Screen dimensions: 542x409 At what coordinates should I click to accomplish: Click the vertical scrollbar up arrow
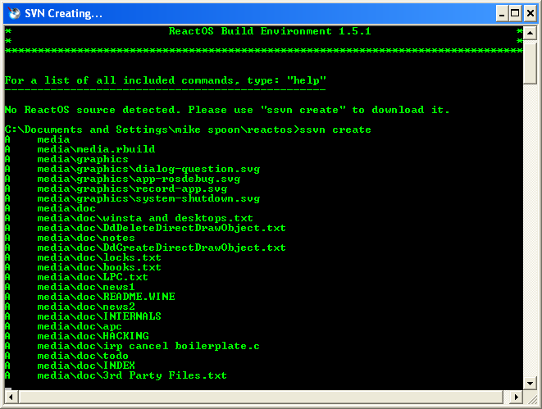pos(530,34)
